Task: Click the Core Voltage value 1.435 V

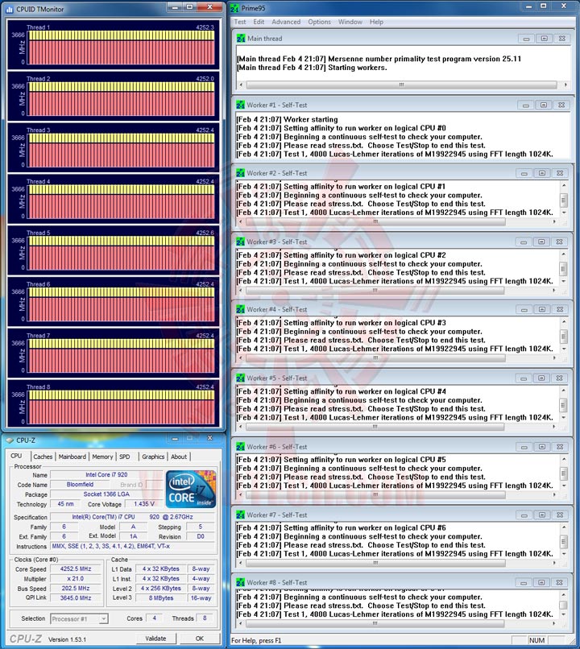Action: click(x=144, y=504)
